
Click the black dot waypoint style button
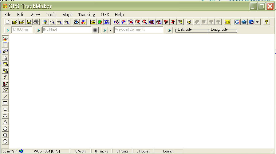pos(95,30)
